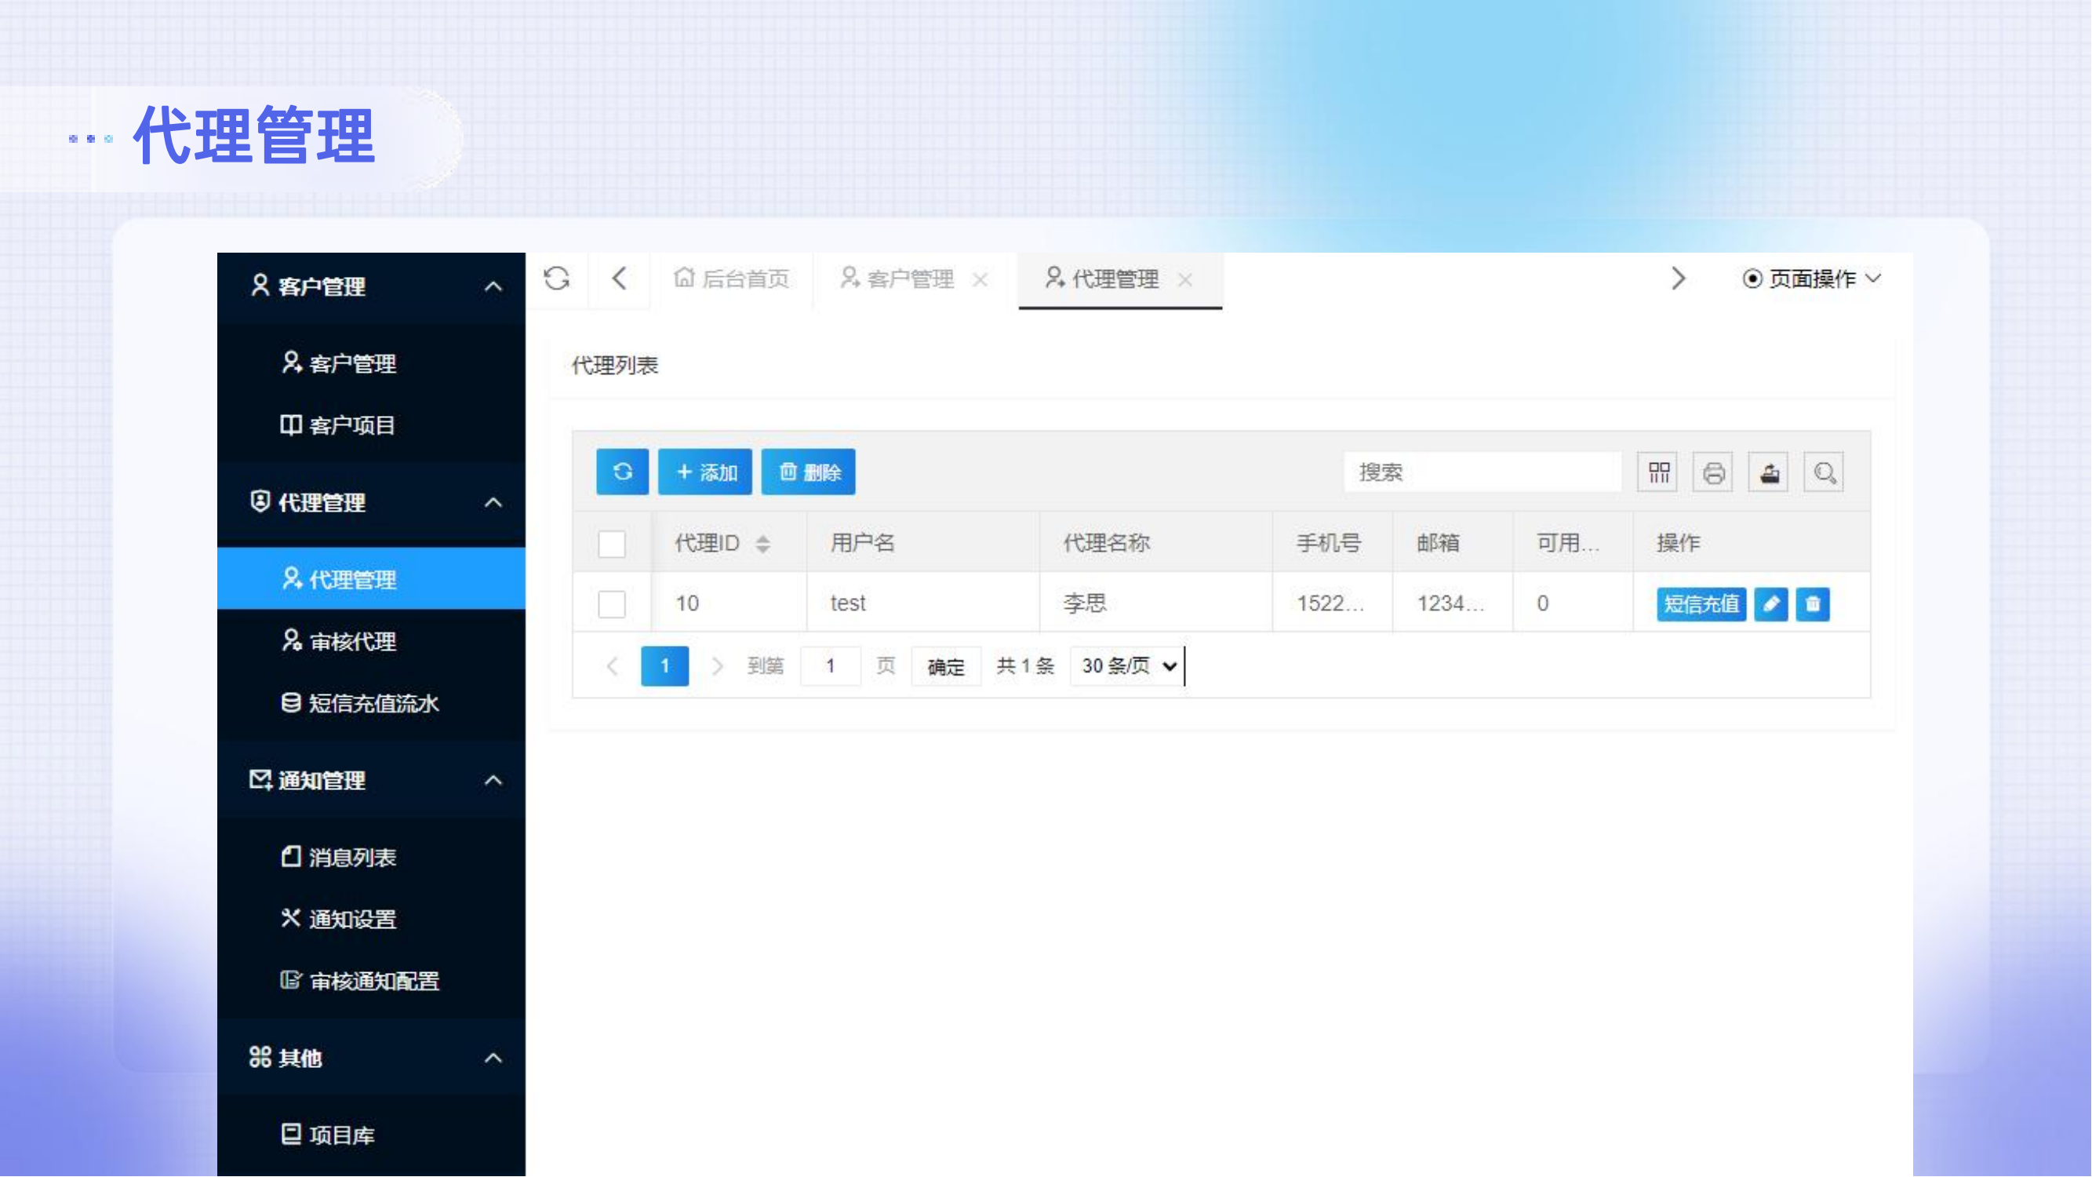The width and height of the screenshot is (2092, 1177).
Task: Click the right arrow to scroll tabs forward
Action: pyautogui.click(x=1679, y=279)
